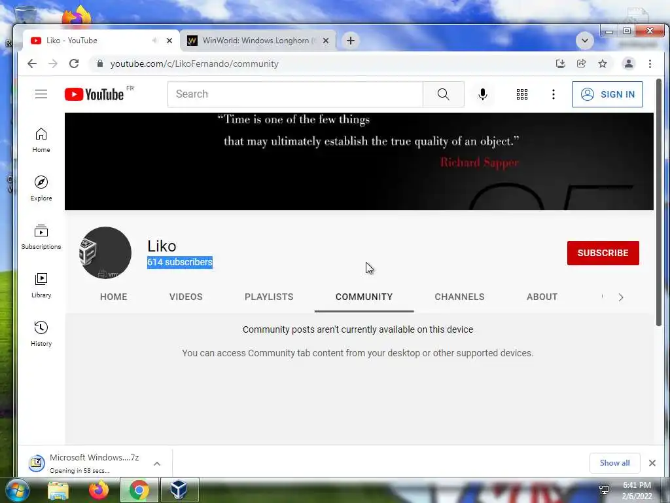Screen dimensions: 670x503
Task: Mute the Liko tab audio icon
Action: (x=154, y=40)
